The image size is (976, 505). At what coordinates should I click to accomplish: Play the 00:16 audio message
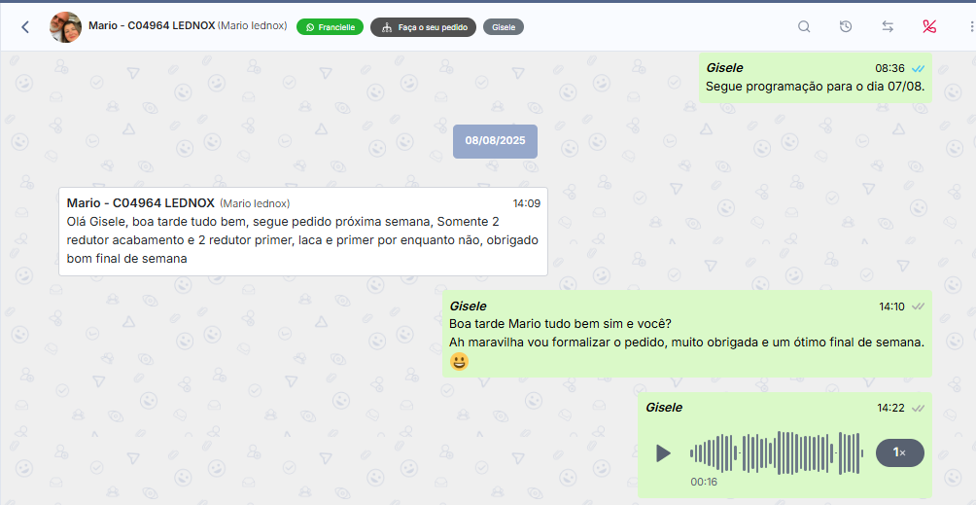[663, 452]
